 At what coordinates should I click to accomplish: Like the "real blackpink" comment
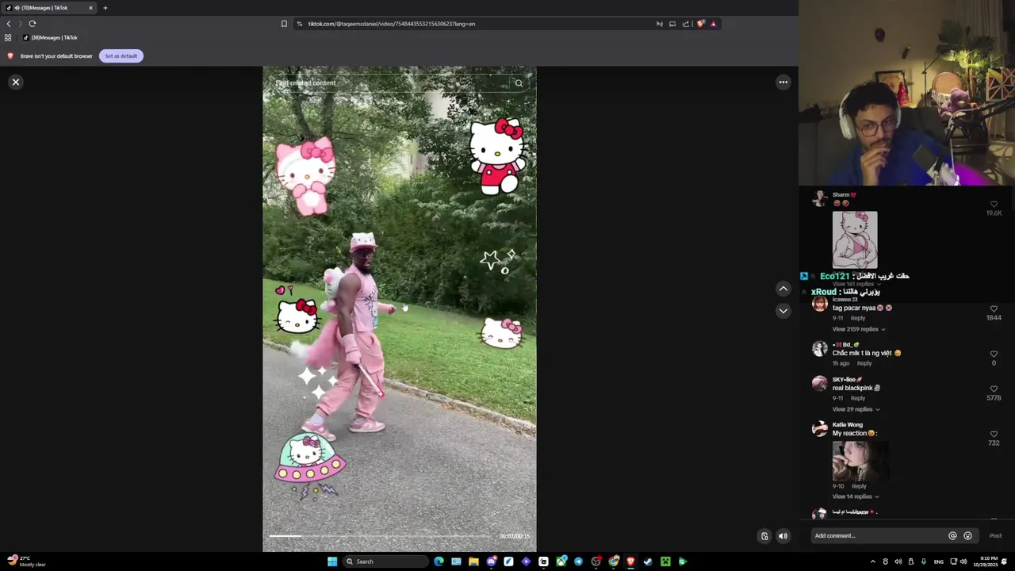pos(994,389)
